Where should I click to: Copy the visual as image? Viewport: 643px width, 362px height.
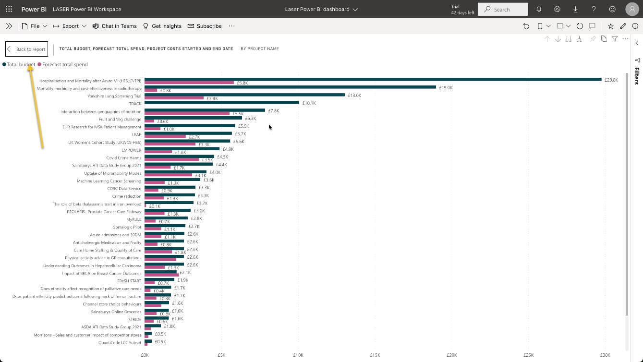604,39
